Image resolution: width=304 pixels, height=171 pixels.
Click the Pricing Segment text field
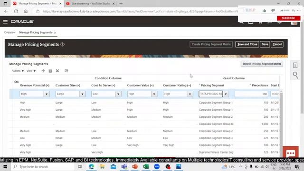point(211,94)
